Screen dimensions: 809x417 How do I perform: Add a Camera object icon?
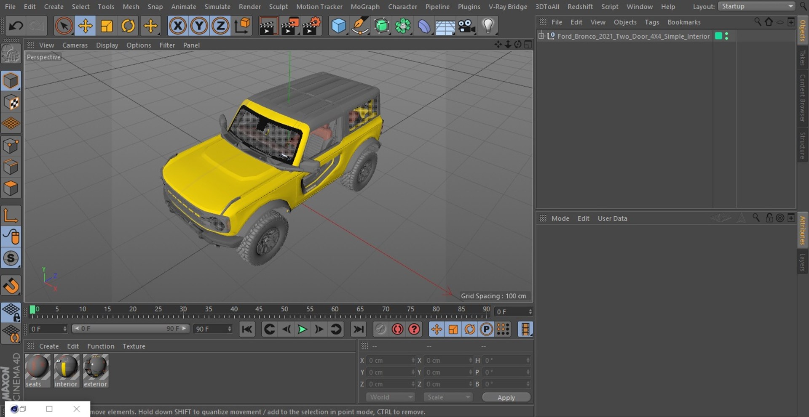[x=467, y=26]
